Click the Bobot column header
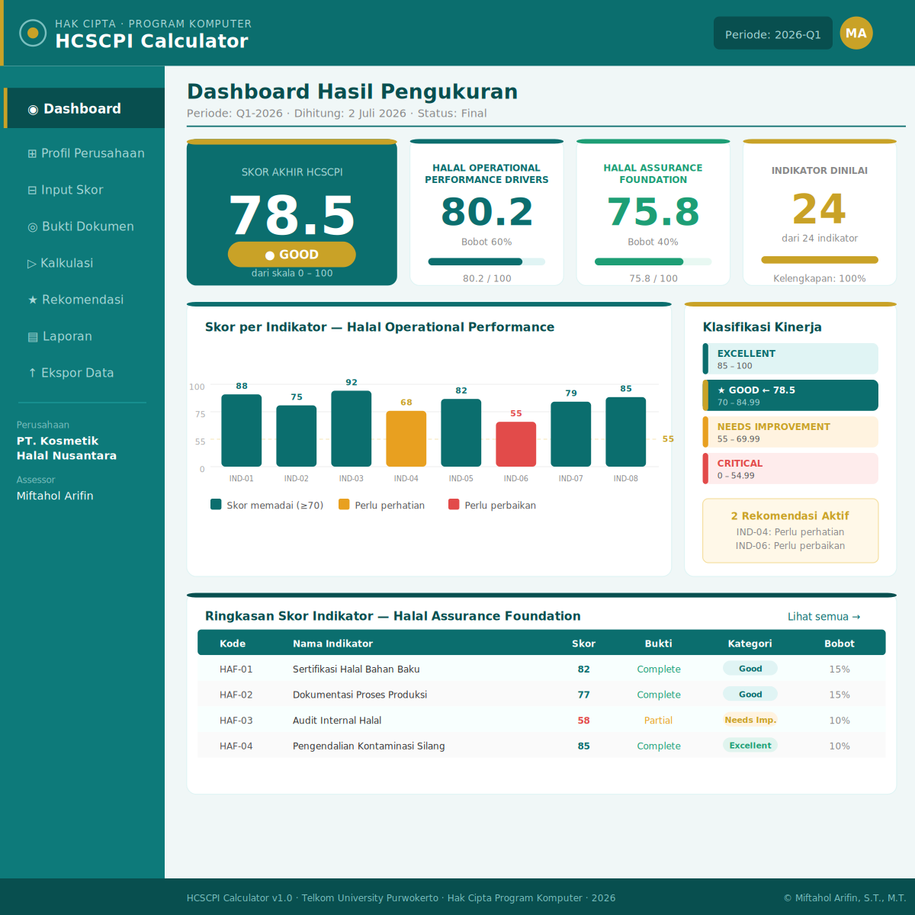This screenshot has height=915, width=915. 840,644
